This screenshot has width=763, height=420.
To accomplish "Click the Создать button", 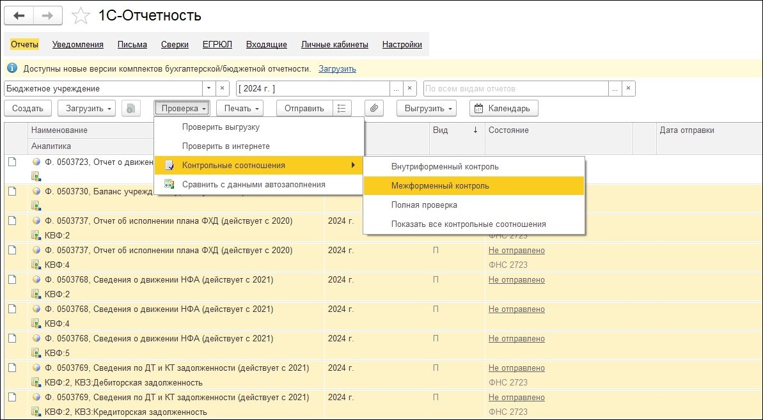I will coord(28,108).
